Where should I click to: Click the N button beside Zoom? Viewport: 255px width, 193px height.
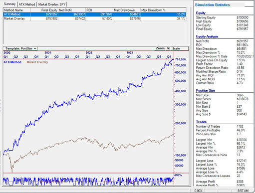168,48
